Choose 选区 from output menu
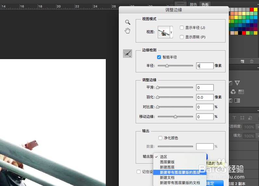The height and width of the screenshot is (186, 259). click(180, 157)
